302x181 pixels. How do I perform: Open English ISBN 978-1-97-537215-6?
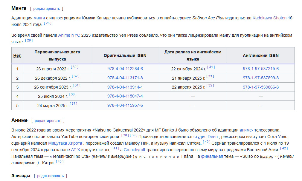click(260, 69)
